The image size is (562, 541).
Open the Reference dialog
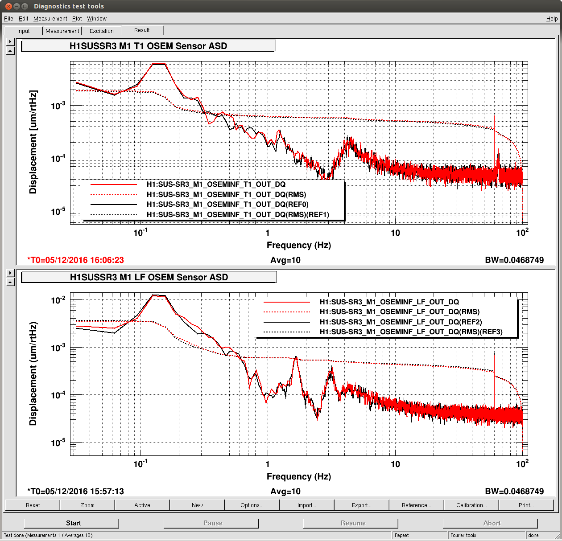[x=417, y=505]
